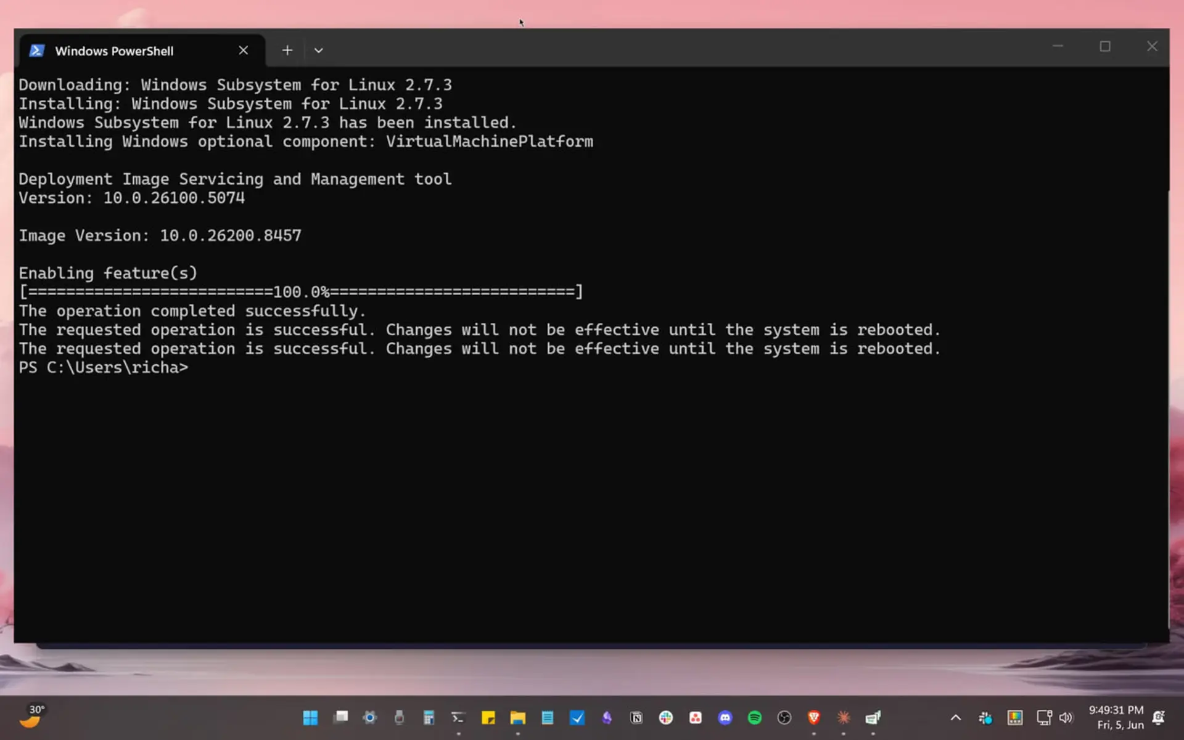
Task: Open Asana three-dots icon in taskbar
Action: [696, 717]
